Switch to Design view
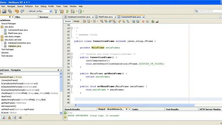The image size is (222, 125). (76, 21)
